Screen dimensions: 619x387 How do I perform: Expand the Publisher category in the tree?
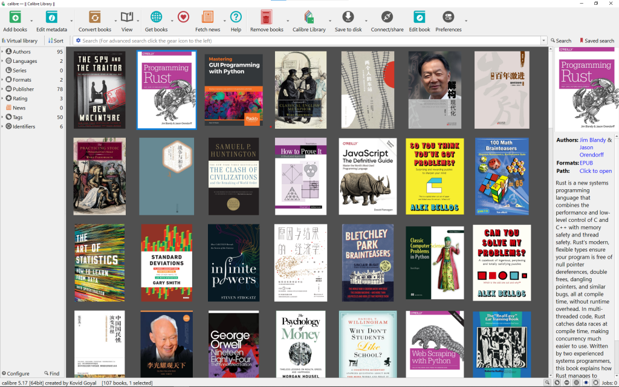[x=3, y=89]
